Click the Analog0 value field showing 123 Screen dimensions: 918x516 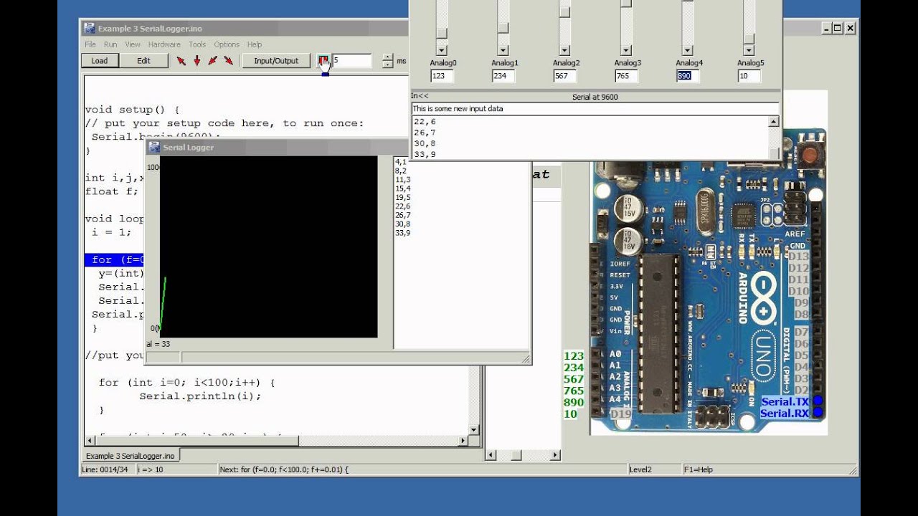pos(442,76)
